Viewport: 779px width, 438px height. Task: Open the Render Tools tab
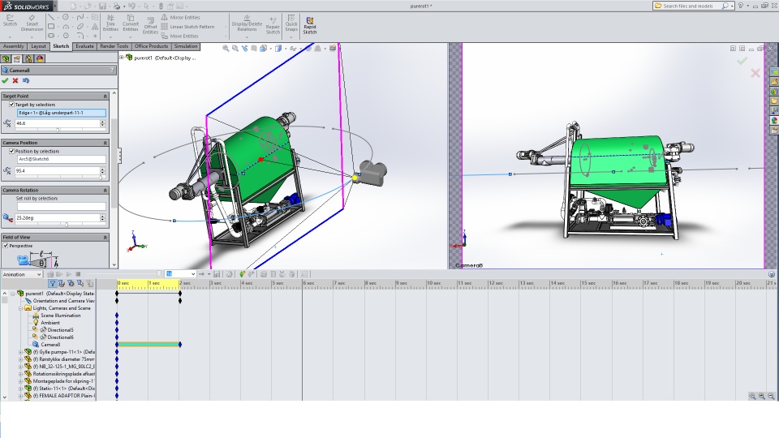pos(114,46)
